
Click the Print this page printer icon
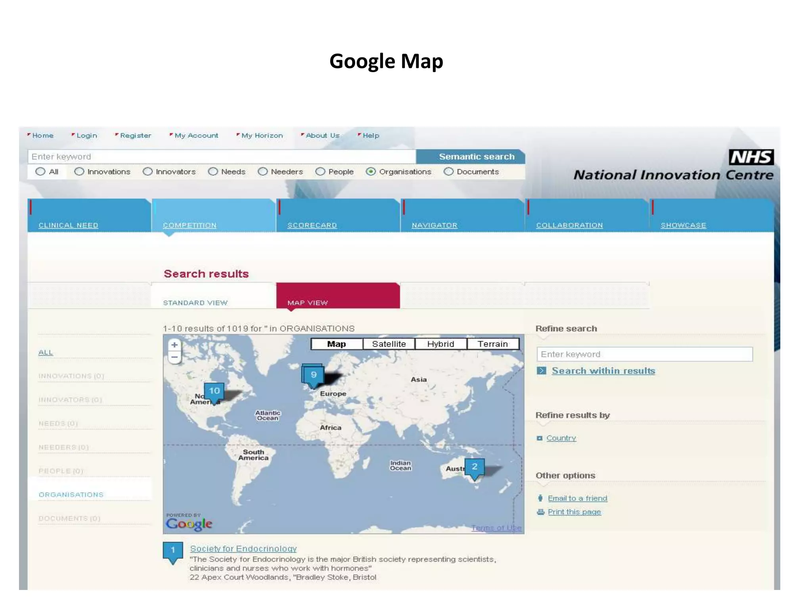[540, 512]
